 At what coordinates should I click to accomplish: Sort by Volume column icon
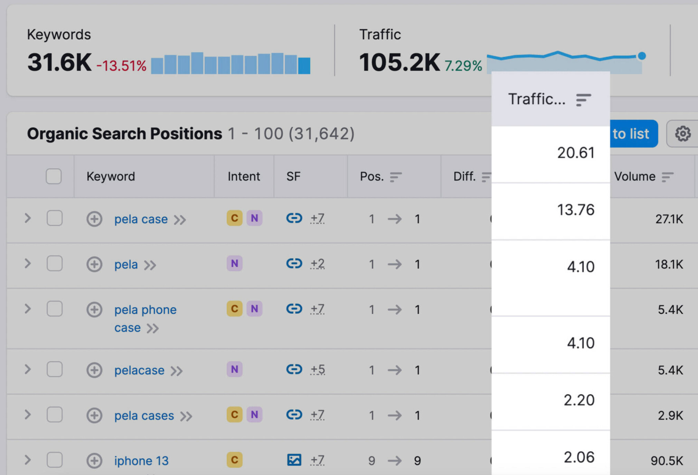[668, 177]
